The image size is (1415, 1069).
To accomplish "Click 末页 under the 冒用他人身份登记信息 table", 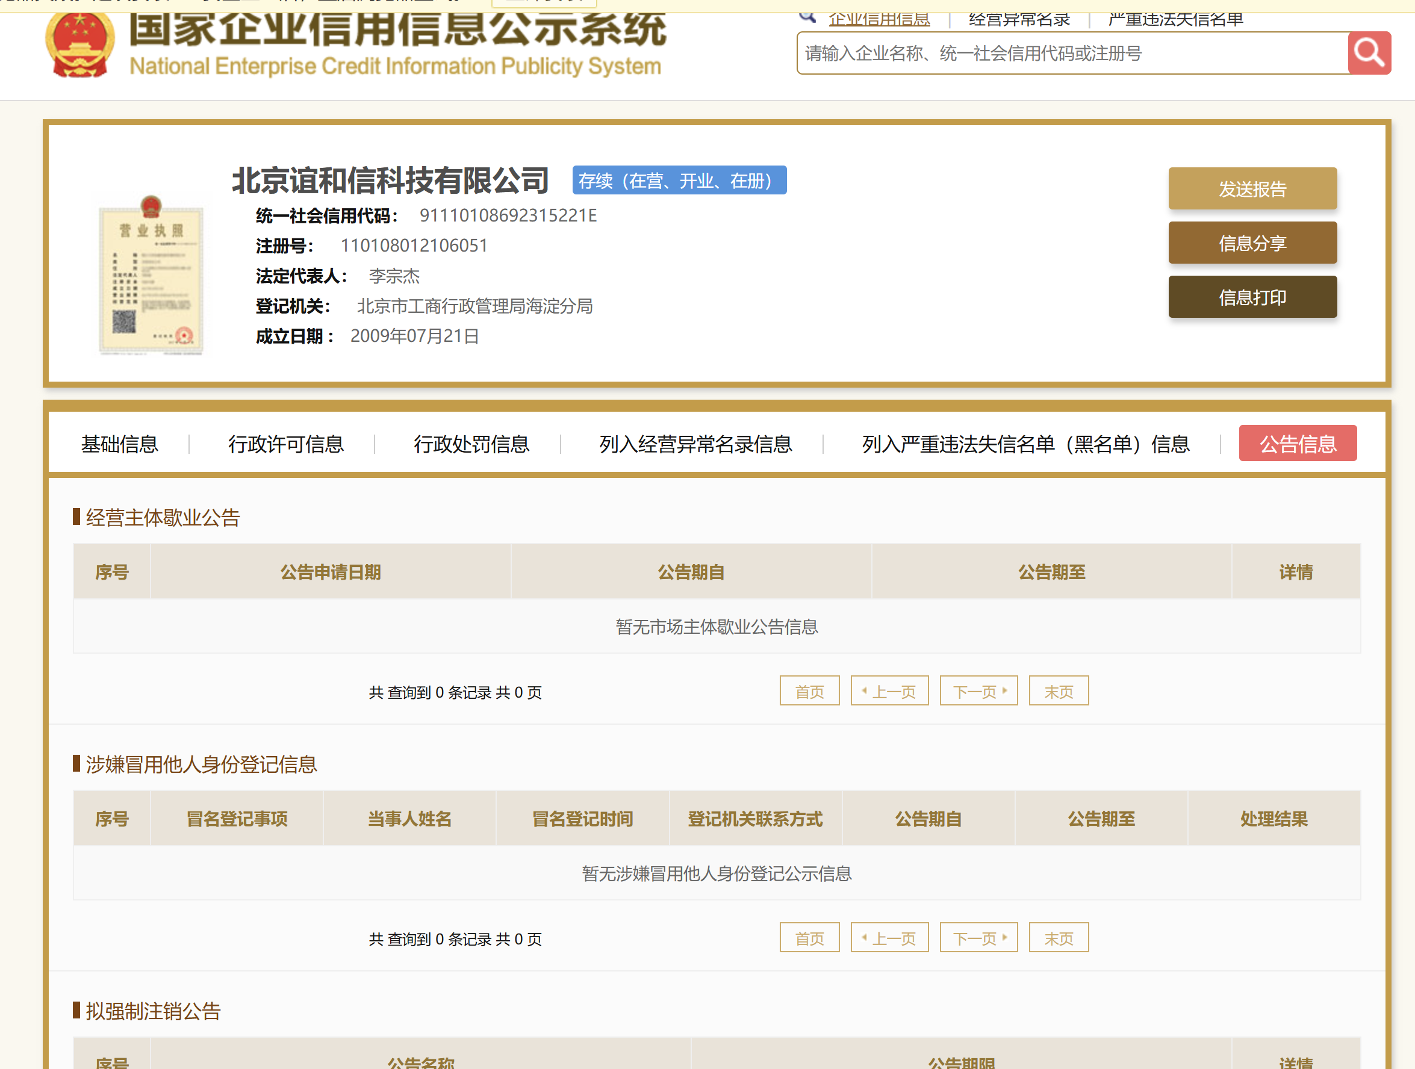I will tap(1058, 938).
